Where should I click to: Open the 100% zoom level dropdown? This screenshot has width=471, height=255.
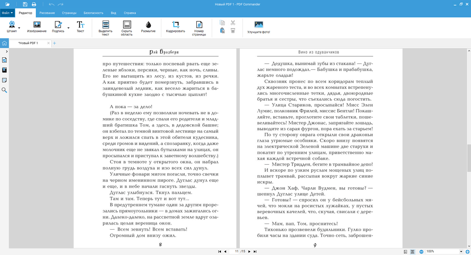tap(461, 252)
